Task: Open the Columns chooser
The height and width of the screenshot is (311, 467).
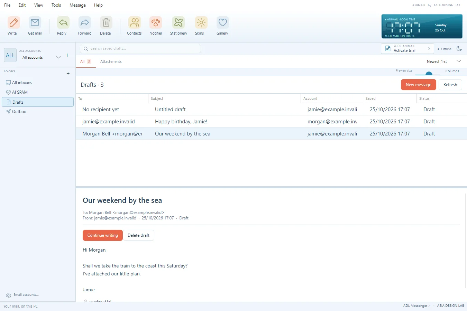Action: pos(453,71)
